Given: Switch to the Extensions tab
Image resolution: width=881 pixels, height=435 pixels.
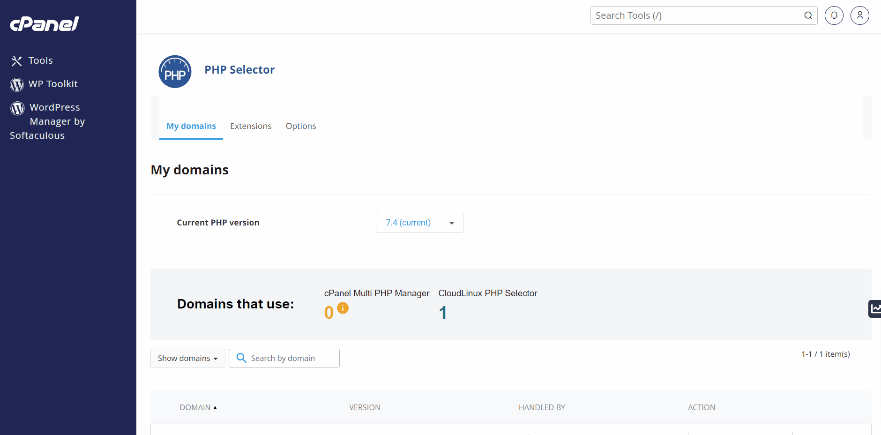Looking at the screenshot, I should (x=251, y=126).
